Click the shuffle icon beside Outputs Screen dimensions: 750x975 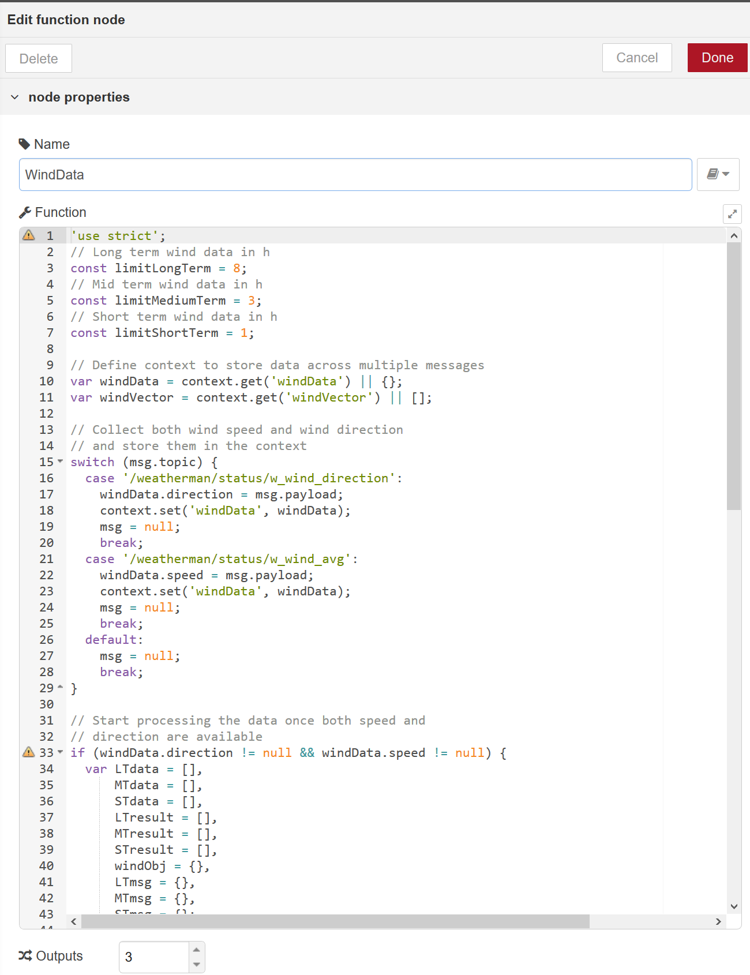25,956
